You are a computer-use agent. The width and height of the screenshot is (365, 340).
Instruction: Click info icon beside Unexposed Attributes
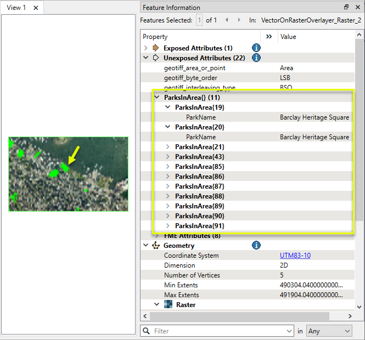click(256, 58)
